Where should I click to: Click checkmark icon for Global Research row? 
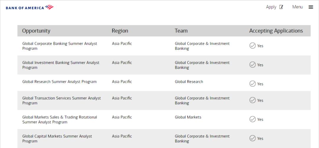pyautogui.click(x=253, y=84)
